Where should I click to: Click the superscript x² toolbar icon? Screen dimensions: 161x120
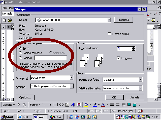[155, 14]
